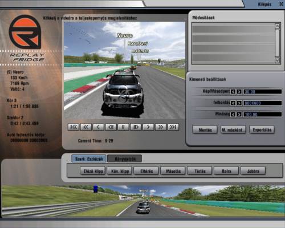Click video preview for fullscreen

click(124, 70)
